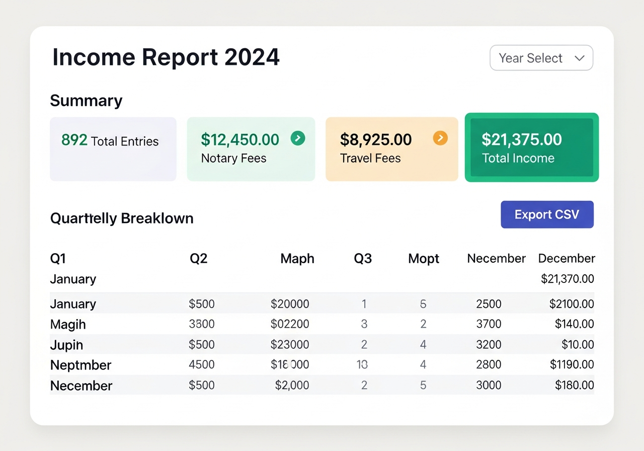The image size is (644, 451).
Task: Select the 892 Total Entries card
Action: click(113, 149)
